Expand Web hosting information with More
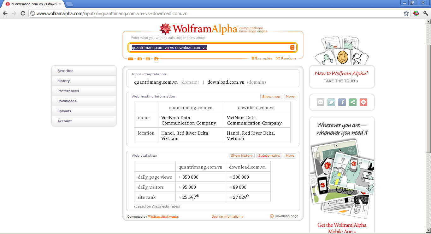 pyautogui.click(x=290, y=97)
